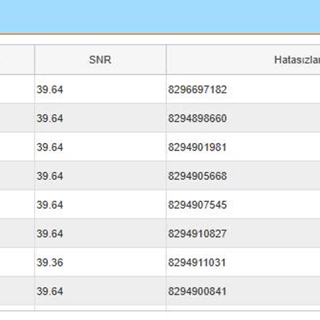The width and height of the screenshot is (320, 320).
Task: Click the value 8294905668
Action: [x=197, y=176]
